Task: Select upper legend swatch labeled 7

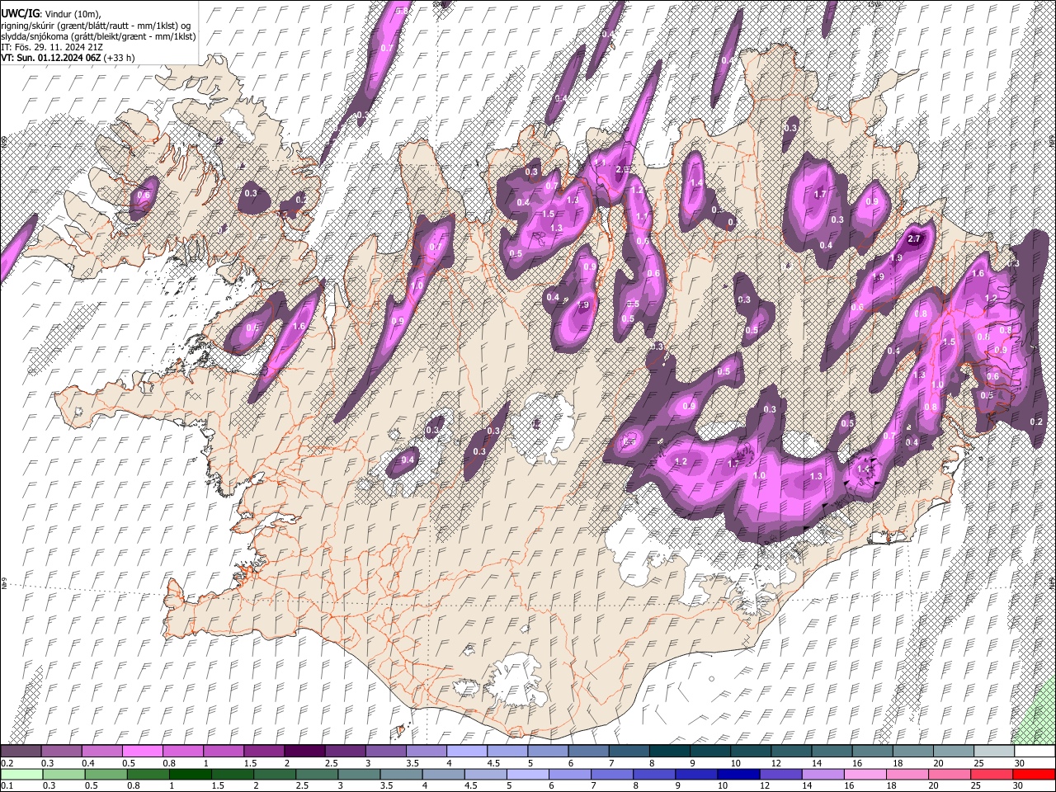Action: pyautogui.click(x=628, y=751)
